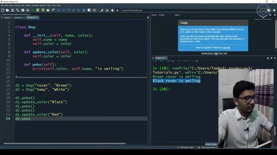Viewport: 277px width, 155px height.
Task: Open IPython console options menu icon
Action: click(x=275, y=58)
